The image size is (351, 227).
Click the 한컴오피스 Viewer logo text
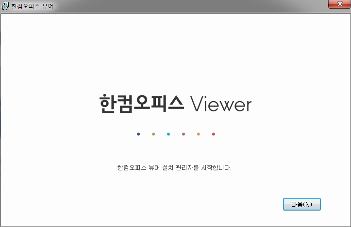point(176,104)
